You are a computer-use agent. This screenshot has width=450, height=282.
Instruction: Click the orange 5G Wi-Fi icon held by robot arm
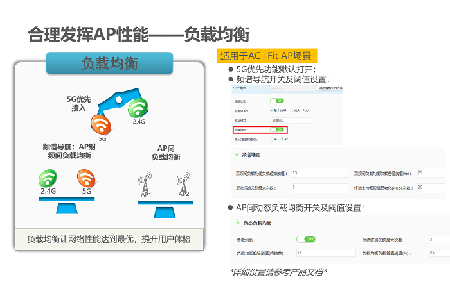(102, 125)
